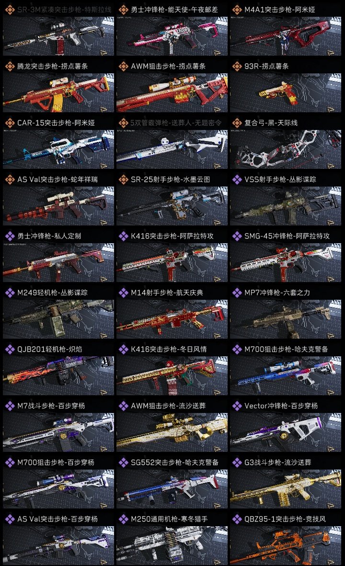Click orange rarity icon beside 腾龙突击步枪-捞点薯条
Viewport: 345px width, 566px height.
10,66
